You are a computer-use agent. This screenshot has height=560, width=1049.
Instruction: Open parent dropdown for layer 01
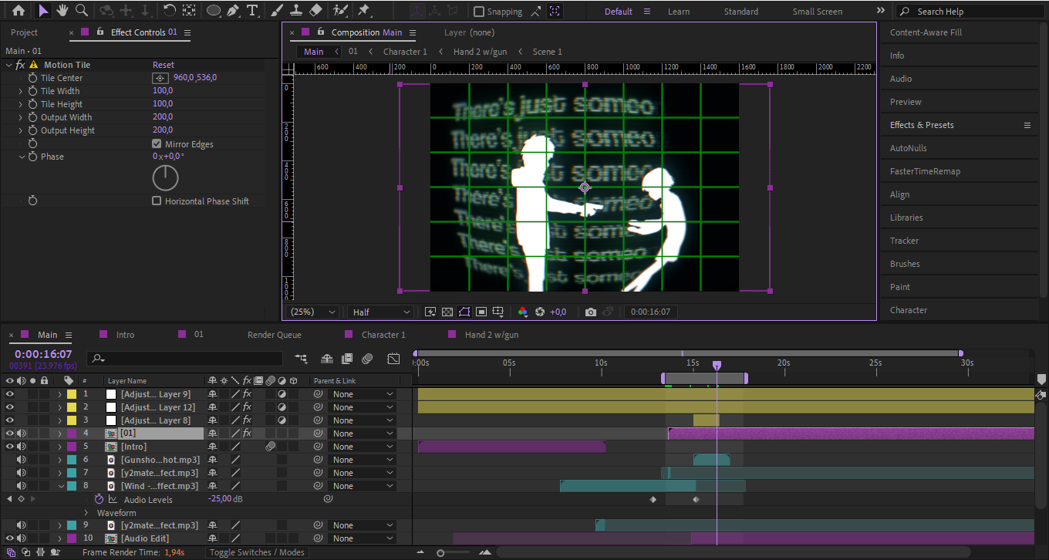coord(362,433)
